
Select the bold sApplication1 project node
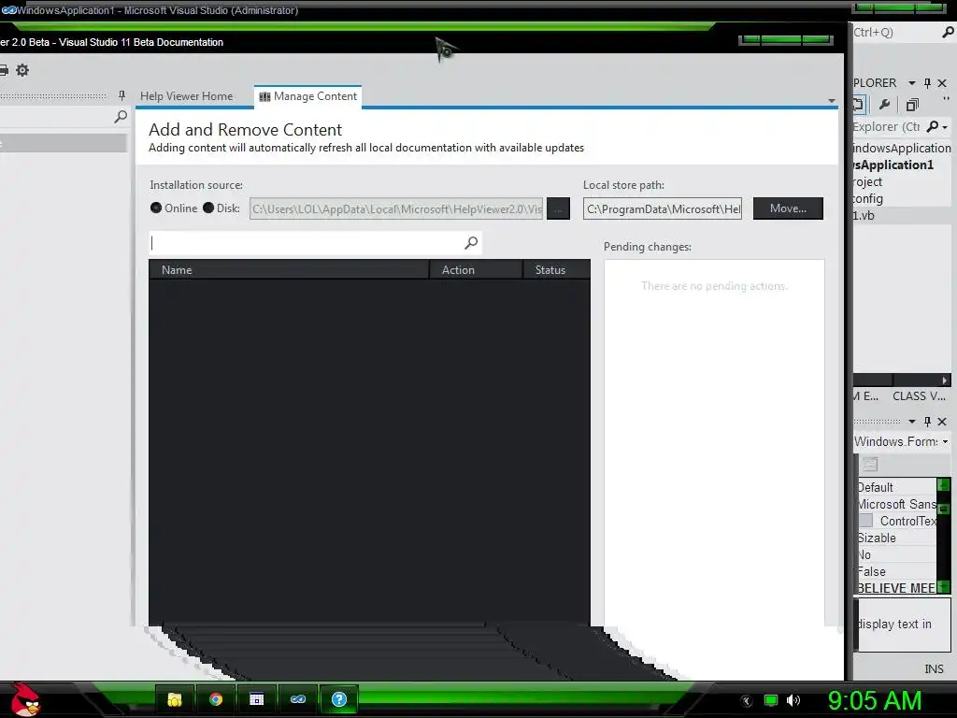[893, 165]
